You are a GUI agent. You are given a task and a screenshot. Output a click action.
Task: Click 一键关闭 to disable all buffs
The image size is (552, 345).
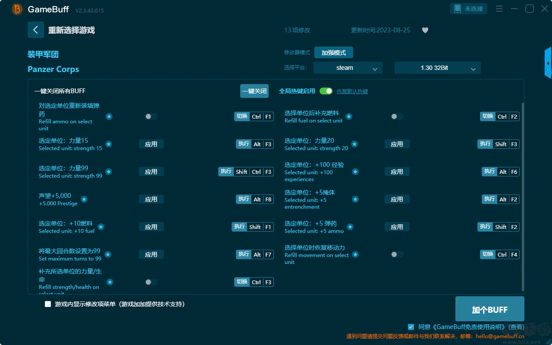pyautogui.click(x=254, y=91)
